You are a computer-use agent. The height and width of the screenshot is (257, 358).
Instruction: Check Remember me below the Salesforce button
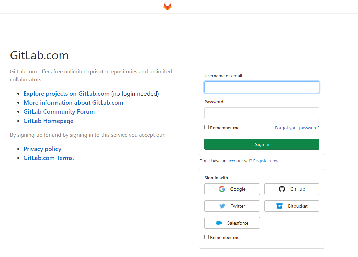206,237
